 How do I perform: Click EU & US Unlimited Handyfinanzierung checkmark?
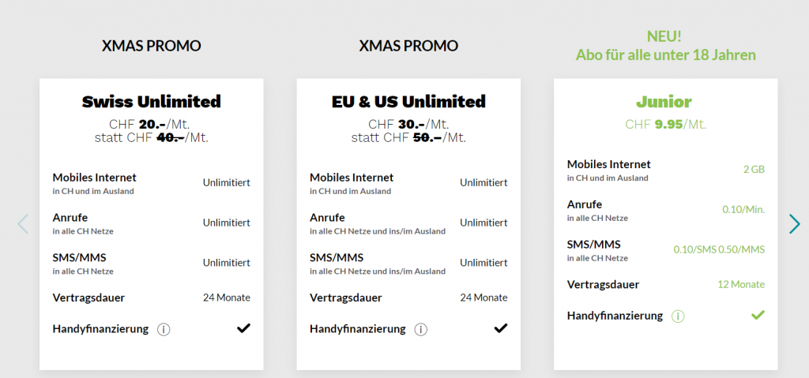(500, 328)
